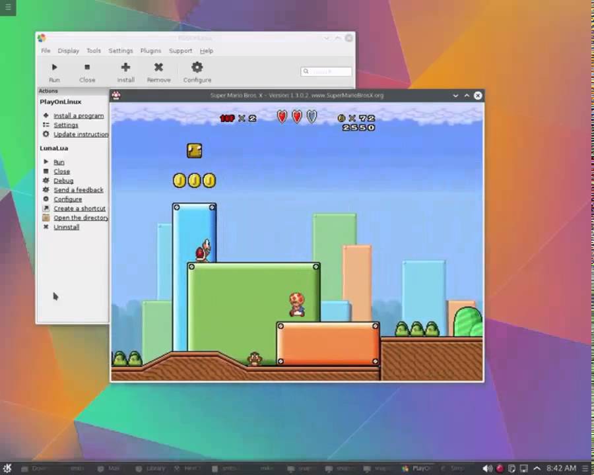Click the Configure gear icon in toolbar
Viewport: 594px width, 475px height.
pos(197,67)
